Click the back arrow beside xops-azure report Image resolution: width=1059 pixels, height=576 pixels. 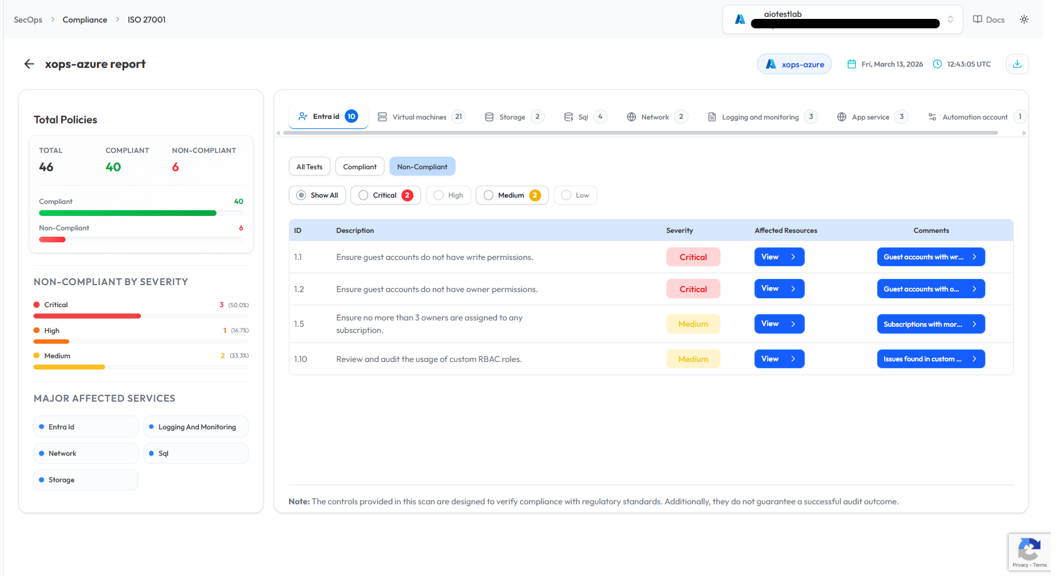click(29, 64)
